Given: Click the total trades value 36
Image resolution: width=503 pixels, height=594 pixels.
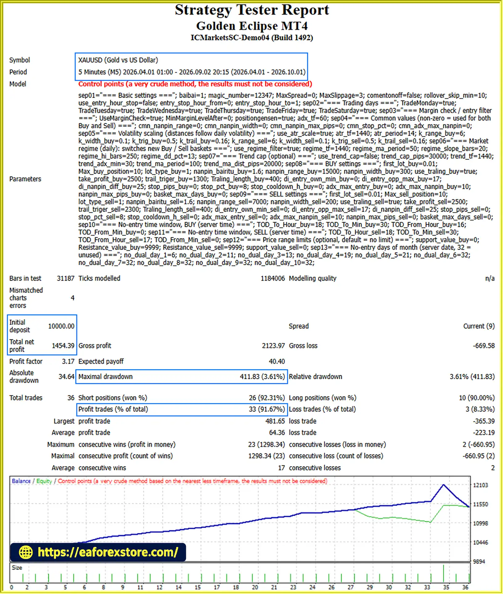Looking at the screenshot, I should pos(71,398).
